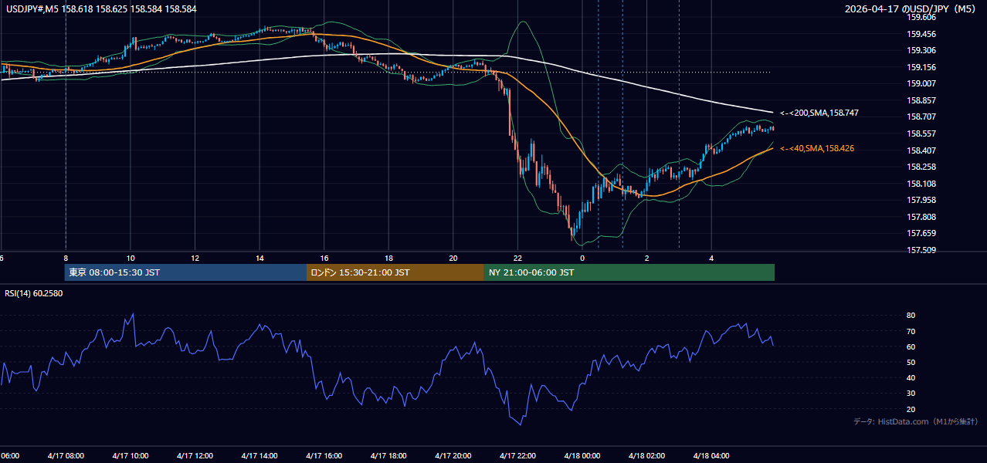
Task: Click price axis value 157.808
Action: [x=921, y=217]
